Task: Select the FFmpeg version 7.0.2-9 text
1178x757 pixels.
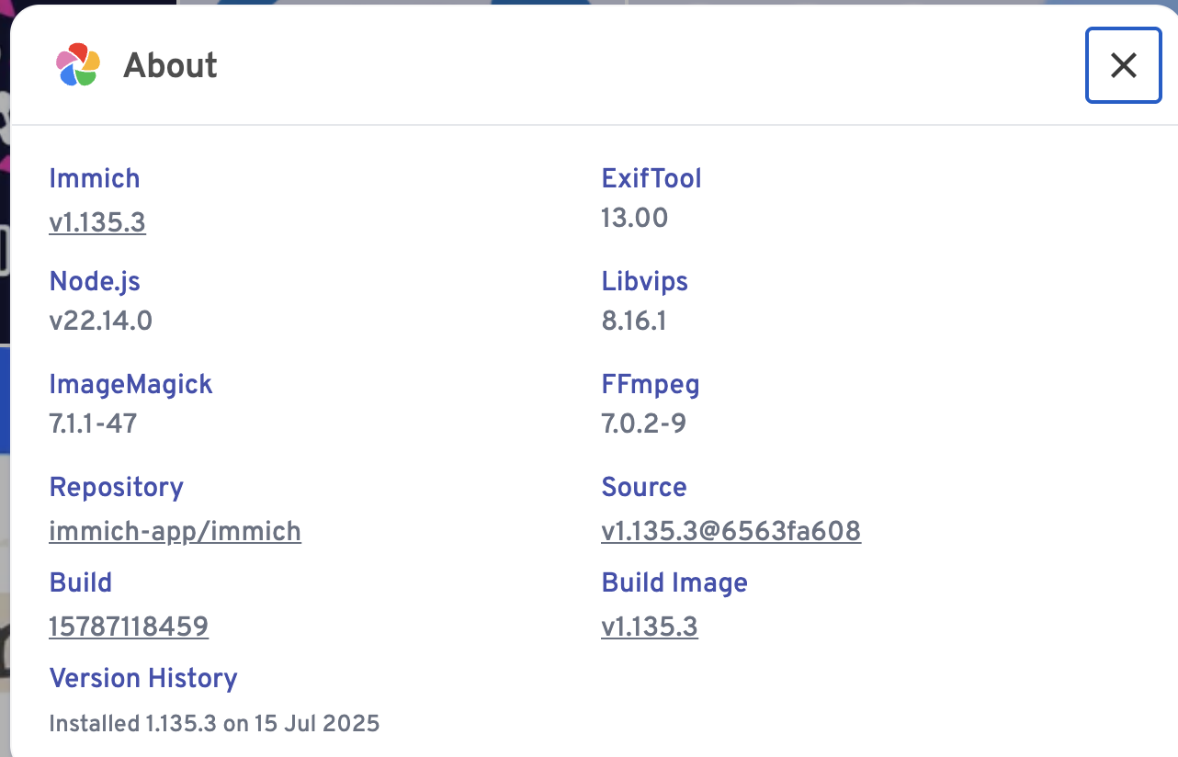Action: [643, 424]
